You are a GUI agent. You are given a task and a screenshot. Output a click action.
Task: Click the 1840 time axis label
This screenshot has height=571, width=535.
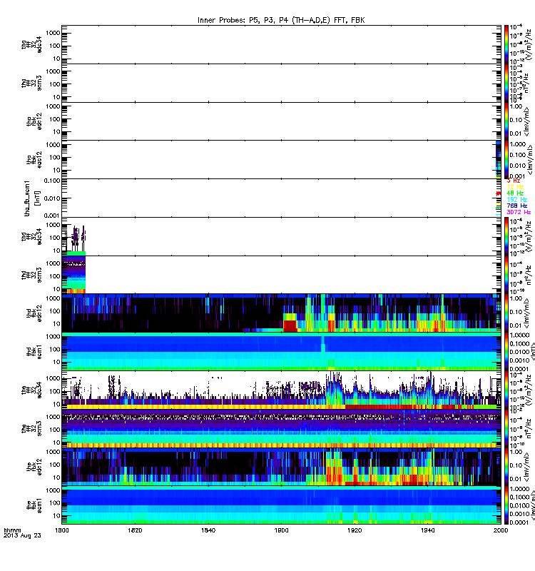(208, 530)
